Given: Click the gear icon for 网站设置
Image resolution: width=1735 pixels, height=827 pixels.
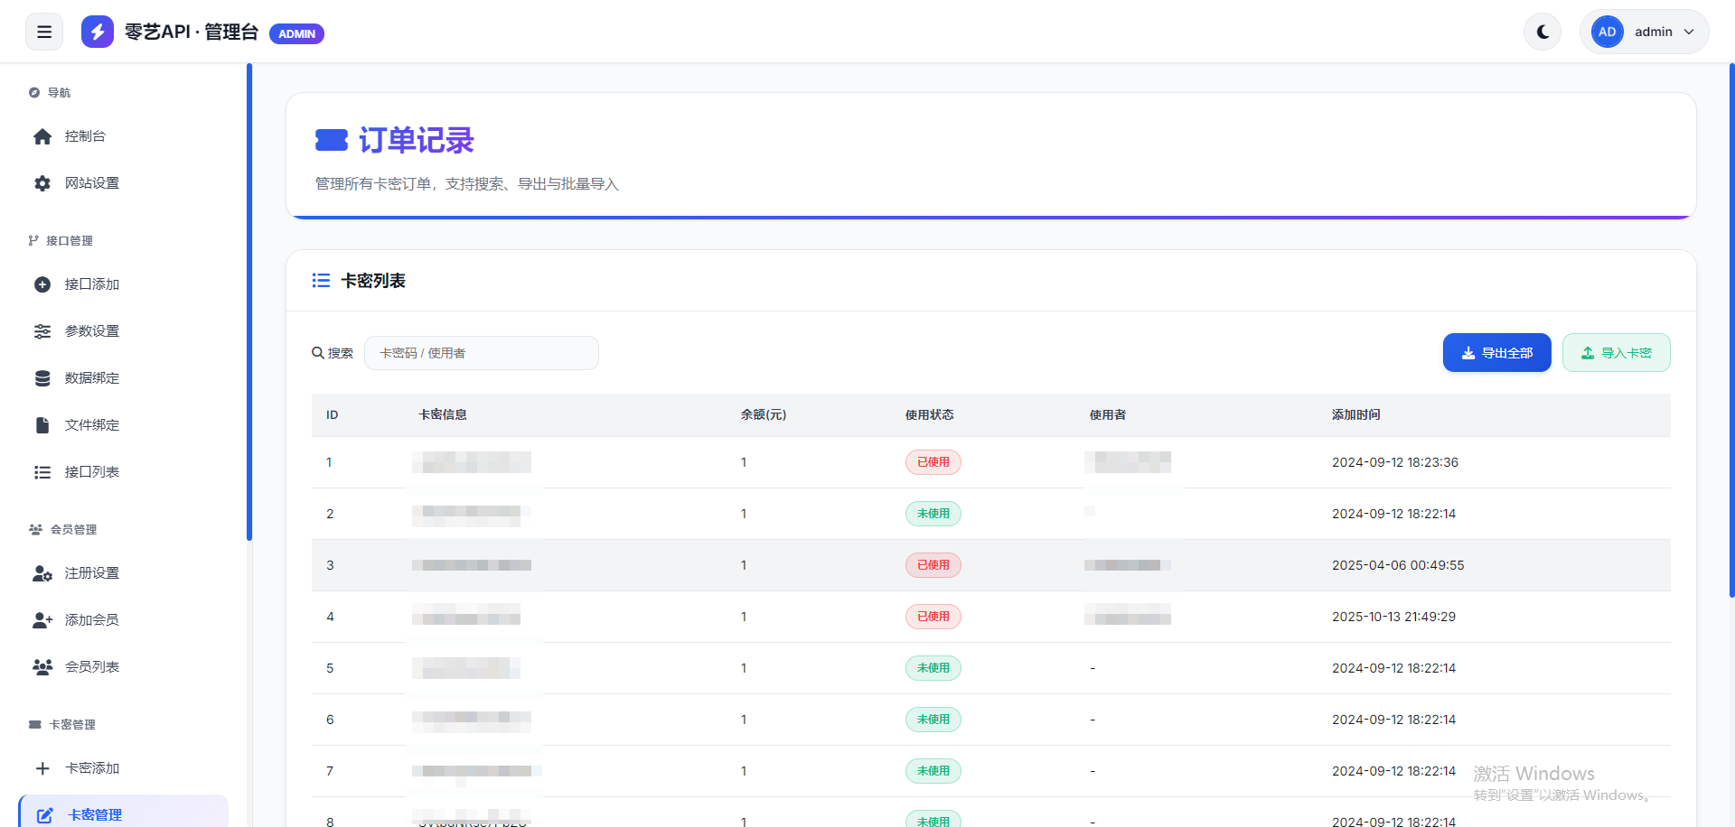Looking at the screenshot, I should click(x=42, y=183).
